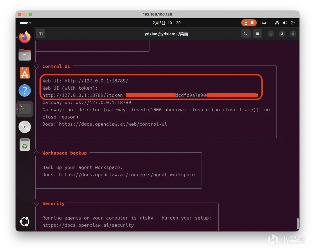Open the agent-workspace docs link
The height and width of the screenshot is (252, 315).
(x=127, y=175)
